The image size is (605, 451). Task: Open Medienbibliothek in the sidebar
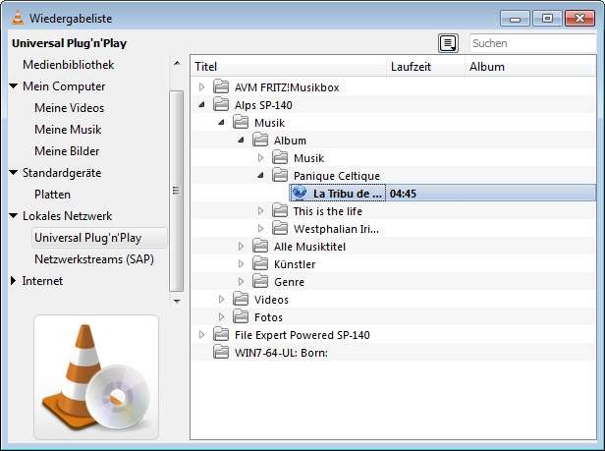pyautogui.click(x=69, y=65)
